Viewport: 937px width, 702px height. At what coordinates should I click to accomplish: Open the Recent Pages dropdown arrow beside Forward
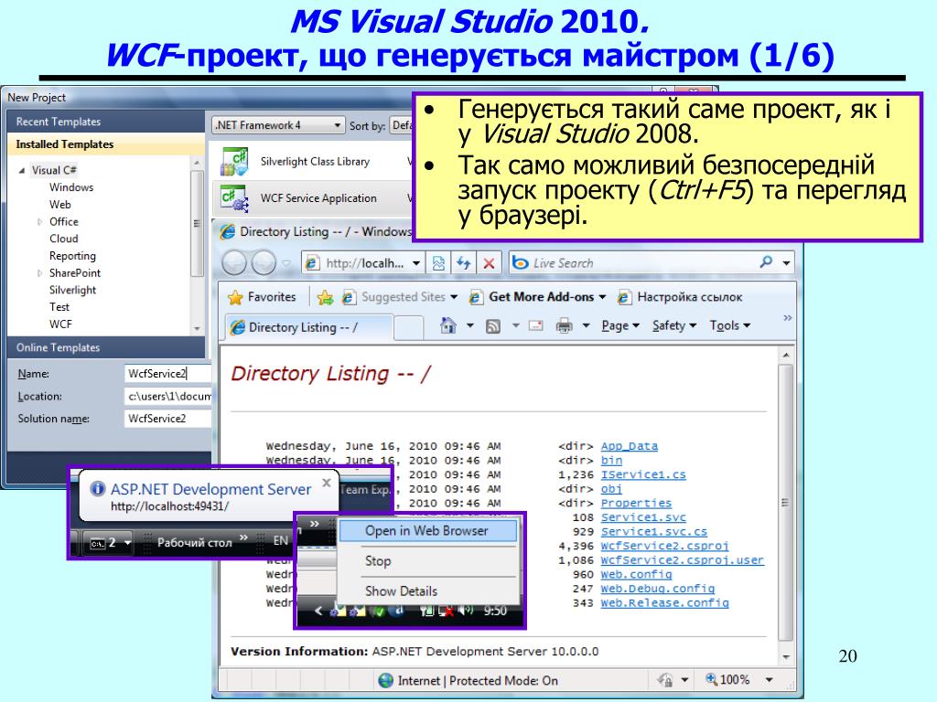pos(286,263)
